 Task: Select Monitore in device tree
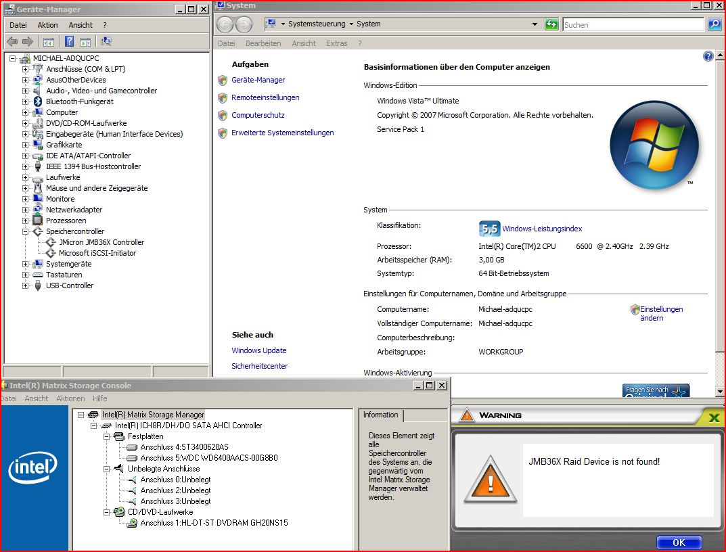[x=60, y=199]
